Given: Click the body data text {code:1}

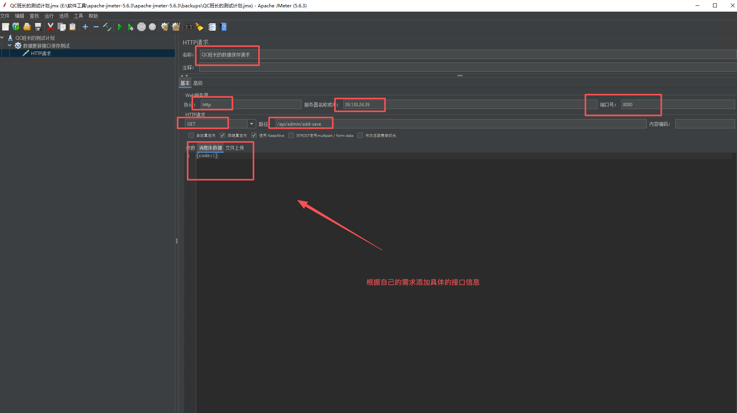Looking at the screenshot, I should [x=207, y=156].
